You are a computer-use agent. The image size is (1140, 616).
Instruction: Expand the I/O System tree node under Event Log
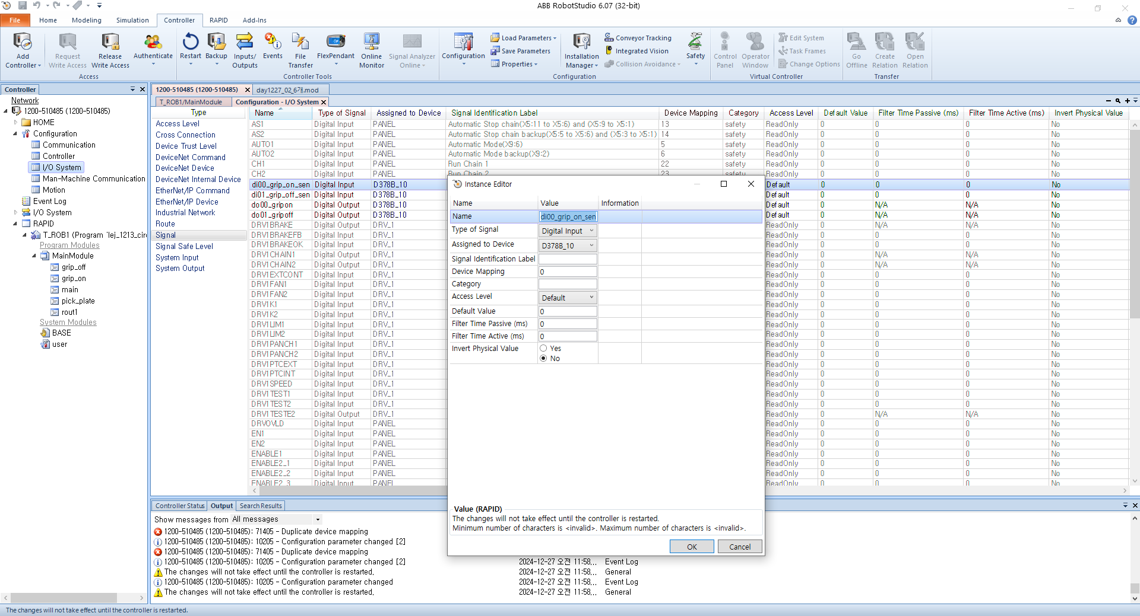click(15, 213)
